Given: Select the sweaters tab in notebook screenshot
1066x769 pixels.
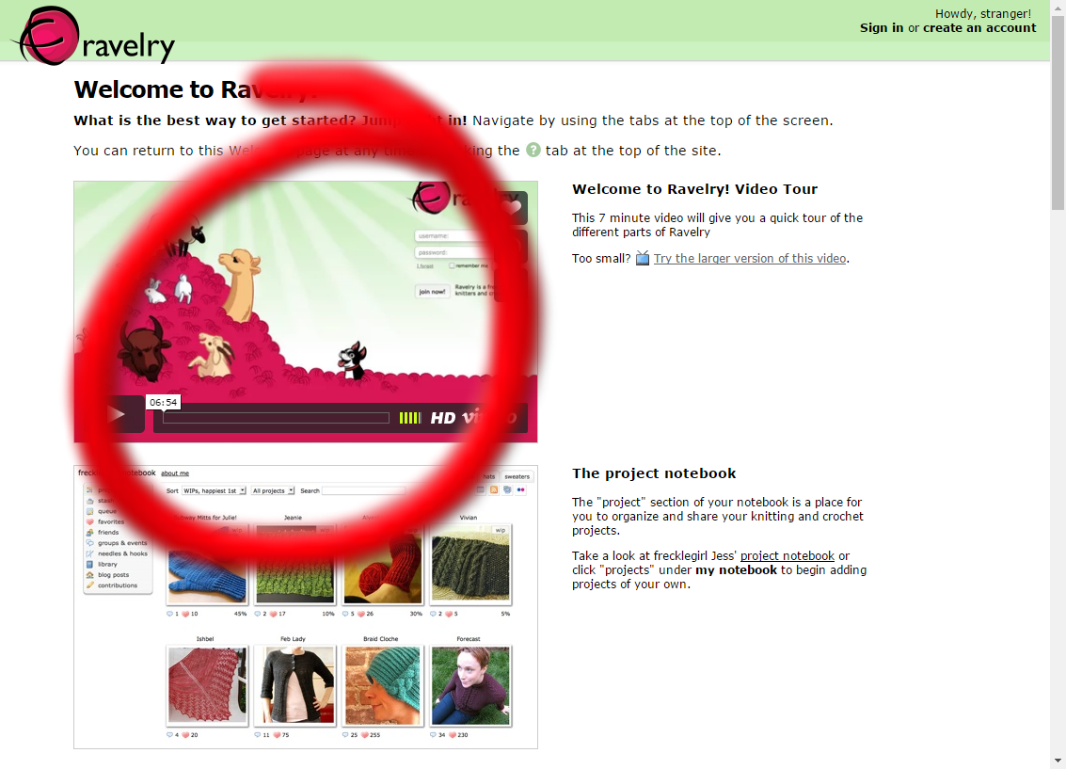Looking at the screenshot, I should pyautogui.click(x=517, y=476).
